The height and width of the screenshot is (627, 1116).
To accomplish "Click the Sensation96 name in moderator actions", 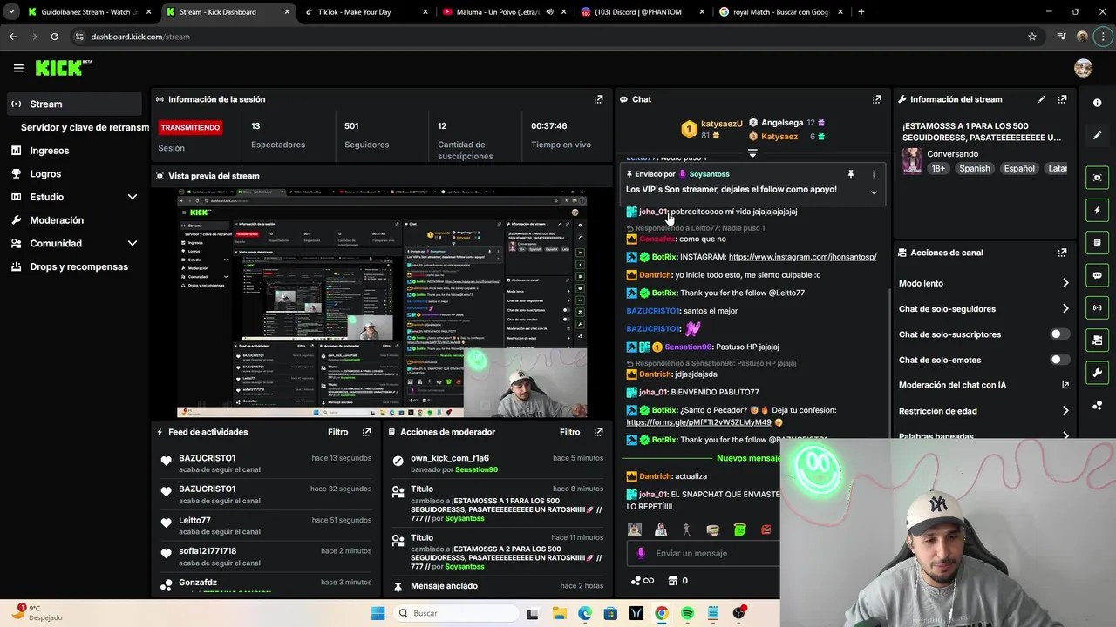I will (x=476, y=469).
